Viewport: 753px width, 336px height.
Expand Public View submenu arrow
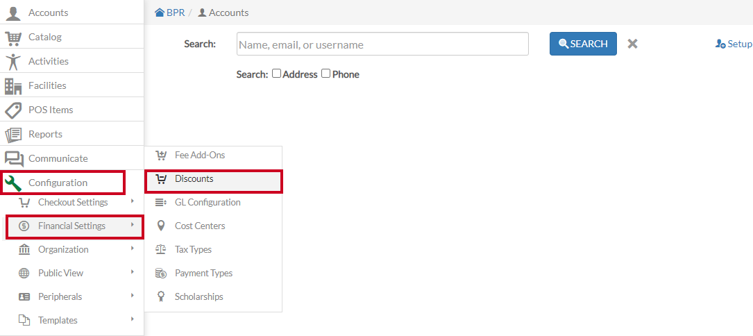[x=132, y=272]
